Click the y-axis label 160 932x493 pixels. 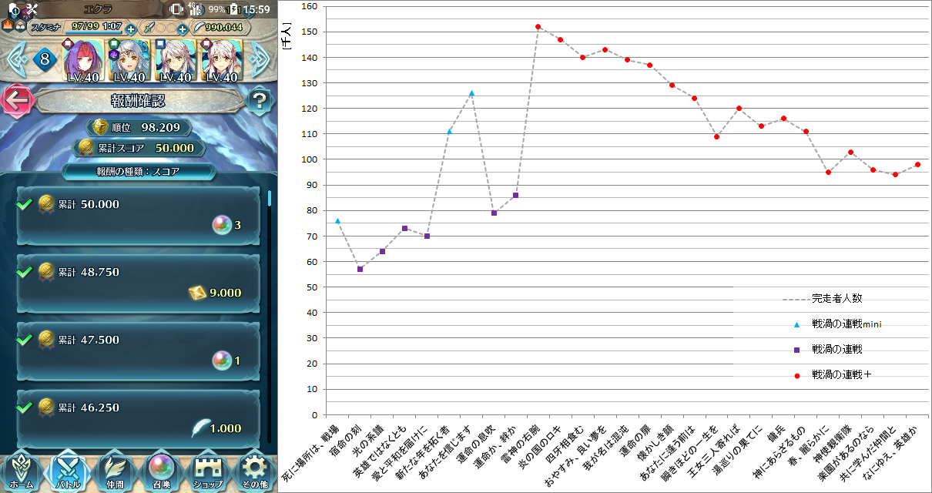310,7
